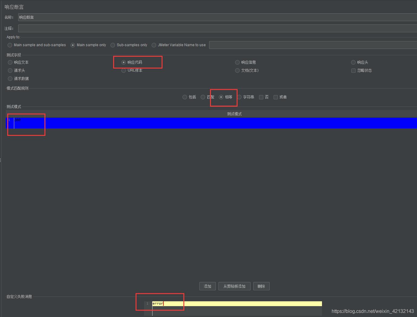Click the 注释 comment input field

pyautogui.click(x=217, y=28)
